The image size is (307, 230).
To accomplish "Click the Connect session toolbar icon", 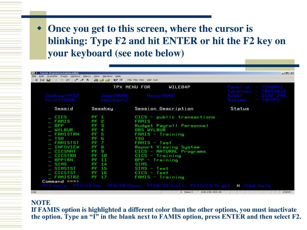I will click(x=36, y=80).
